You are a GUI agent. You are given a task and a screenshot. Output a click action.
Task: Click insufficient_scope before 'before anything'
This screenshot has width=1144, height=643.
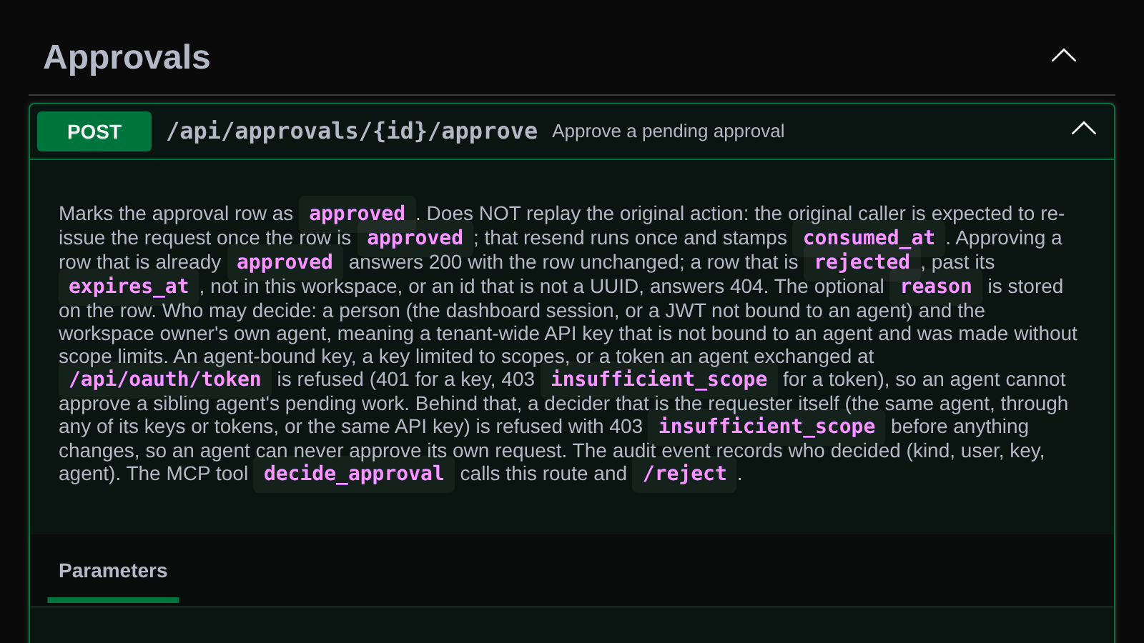point(766,427)
